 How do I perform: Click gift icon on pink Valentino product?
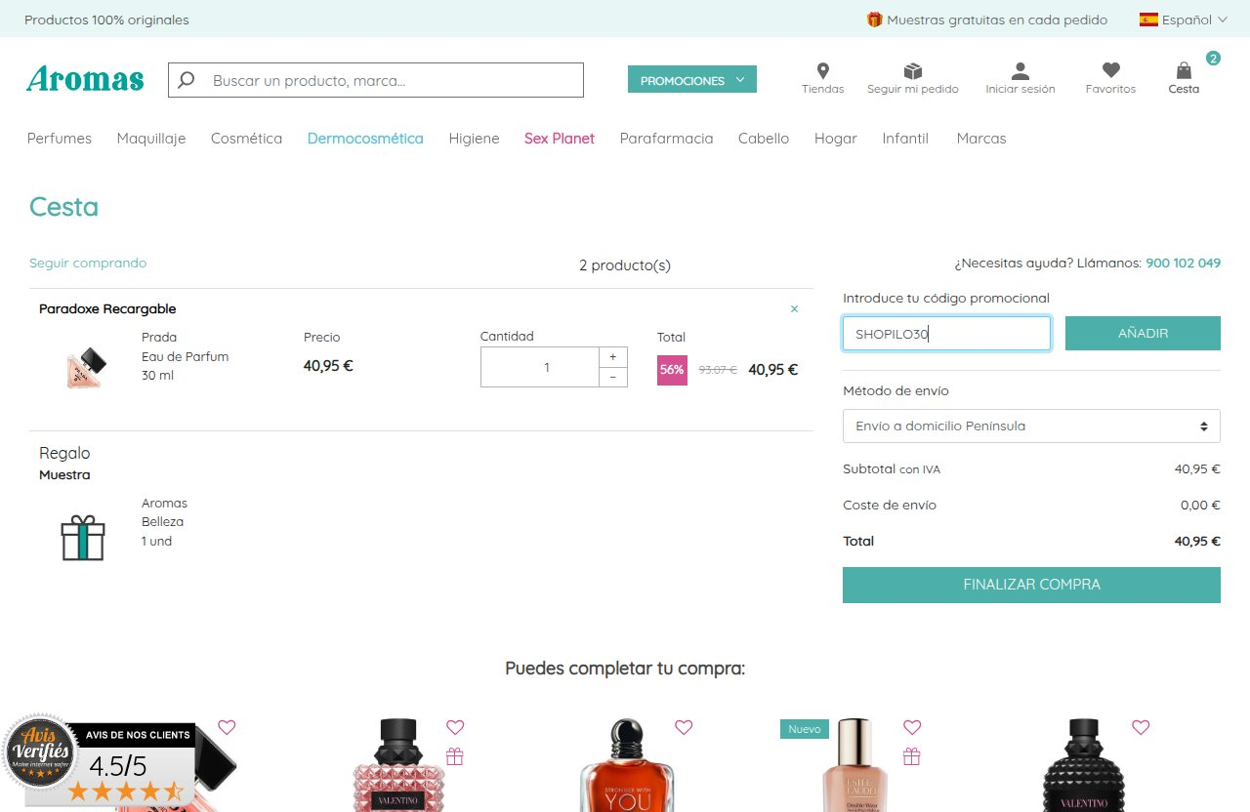(455, 755)
